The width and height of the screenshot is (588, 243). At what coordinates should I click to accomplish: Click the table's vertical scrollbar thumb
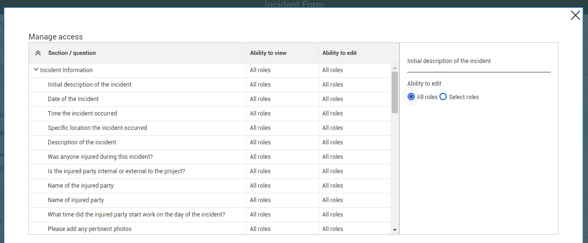click(x=395, y=91)
